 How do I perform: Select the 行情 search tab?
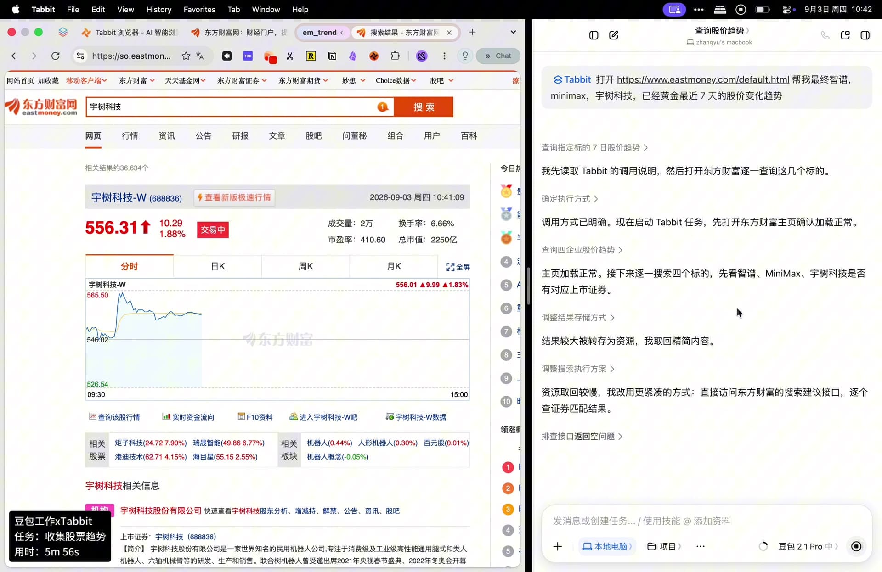point(130,136)
